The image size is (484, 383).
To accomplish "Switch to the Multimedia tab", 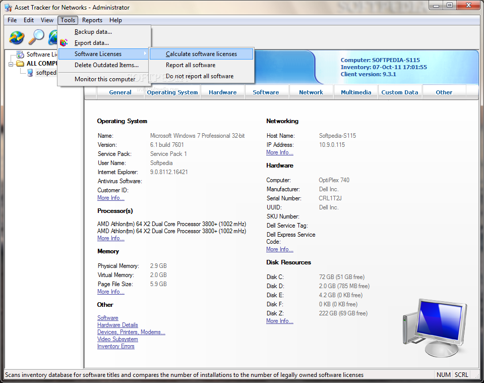I will tap(356, 92).
